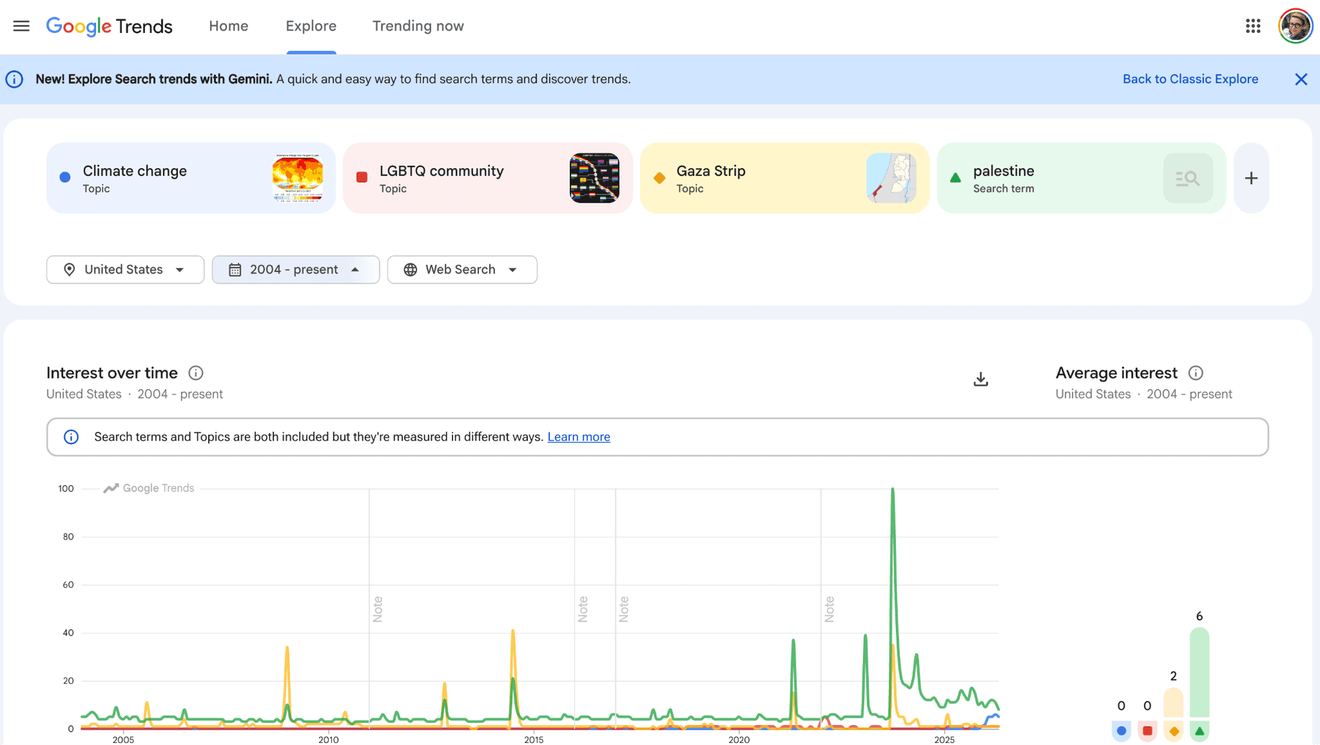Click the Gaza Strip map thumbnail
Viewport: 1320px width, 745px height.
[x=891, y=178]
